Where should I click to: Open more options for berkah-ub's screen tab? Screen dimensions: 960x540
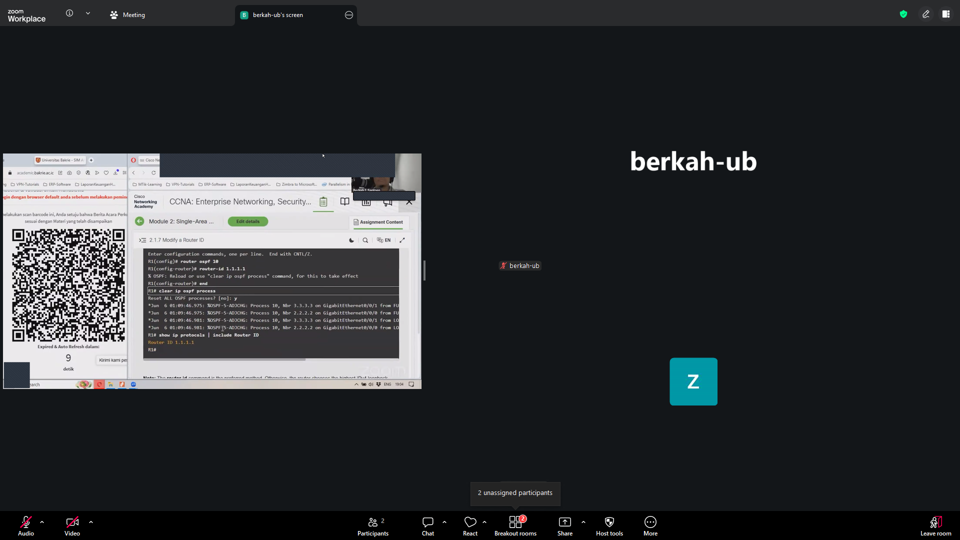click(349, 15)
